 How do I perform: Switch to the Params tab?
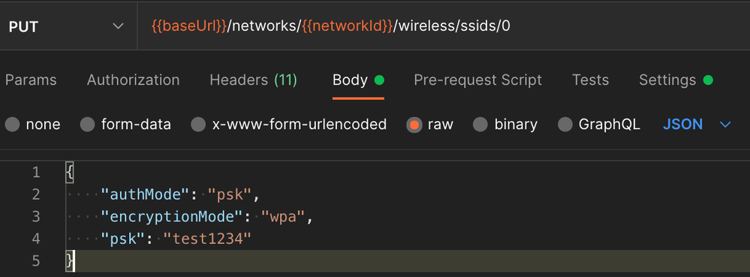tap(31, 80)
